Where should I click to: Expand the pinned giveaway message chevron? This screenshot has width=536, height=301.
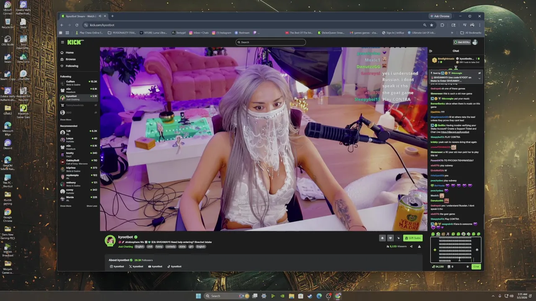479,79
